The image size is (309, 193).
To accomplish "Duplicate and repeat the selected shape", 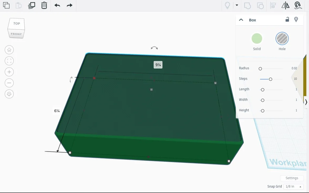I will 32,5.
